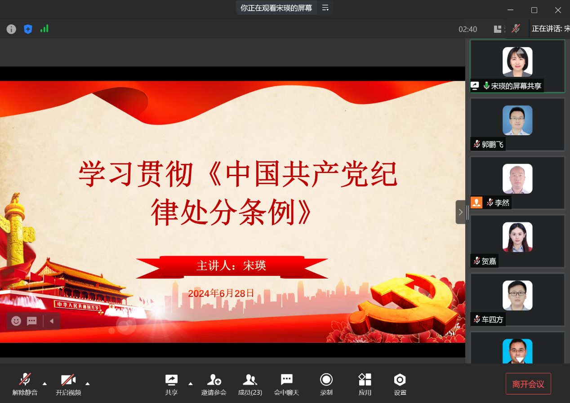Select 郭鹏飞's participant video tile
Image resolution: width=570 pixels, height=403 pixels.
point(517,124)
